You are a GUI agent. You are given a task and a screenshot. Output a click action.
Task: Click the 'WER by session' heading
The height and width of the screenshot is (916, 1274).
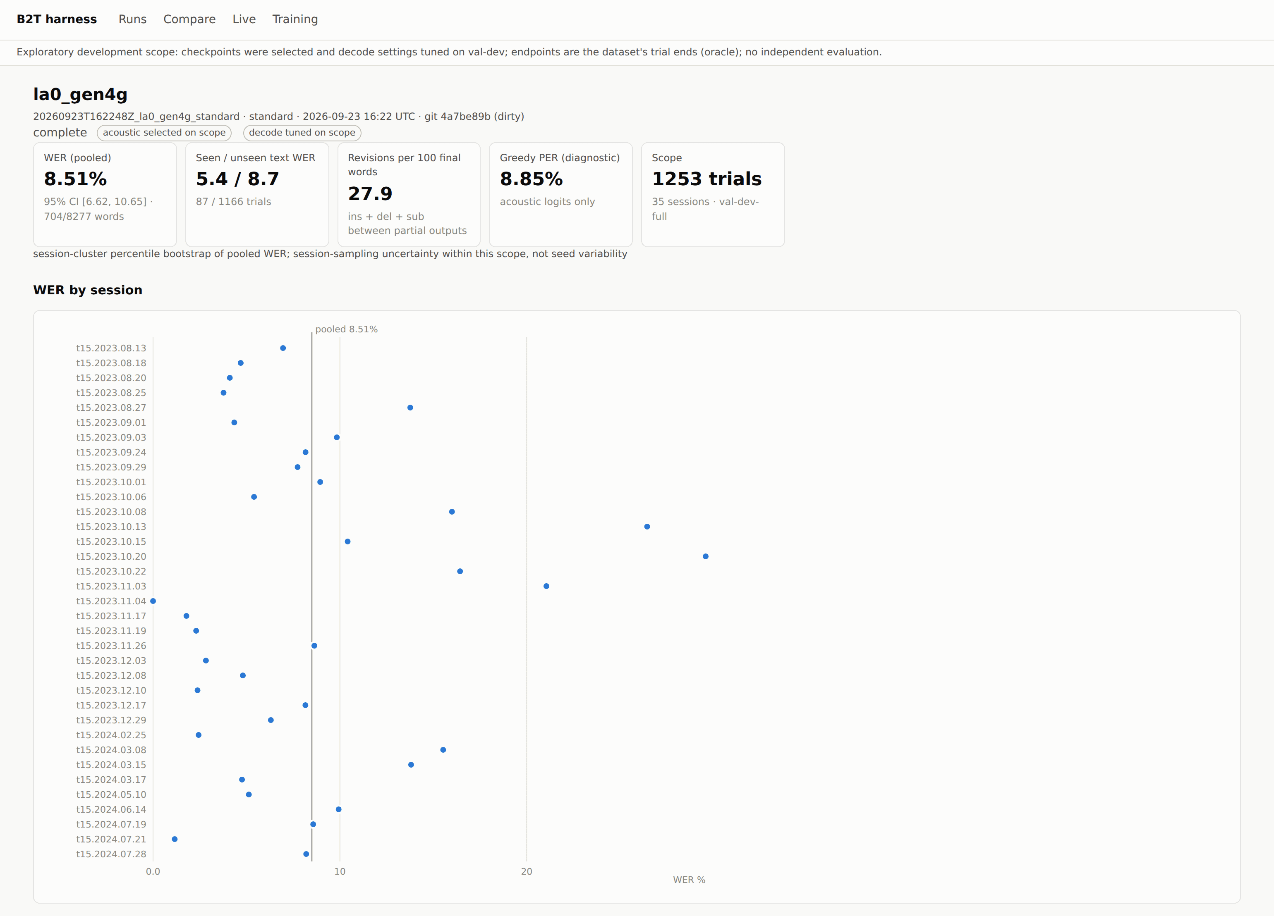pos(88,290)
